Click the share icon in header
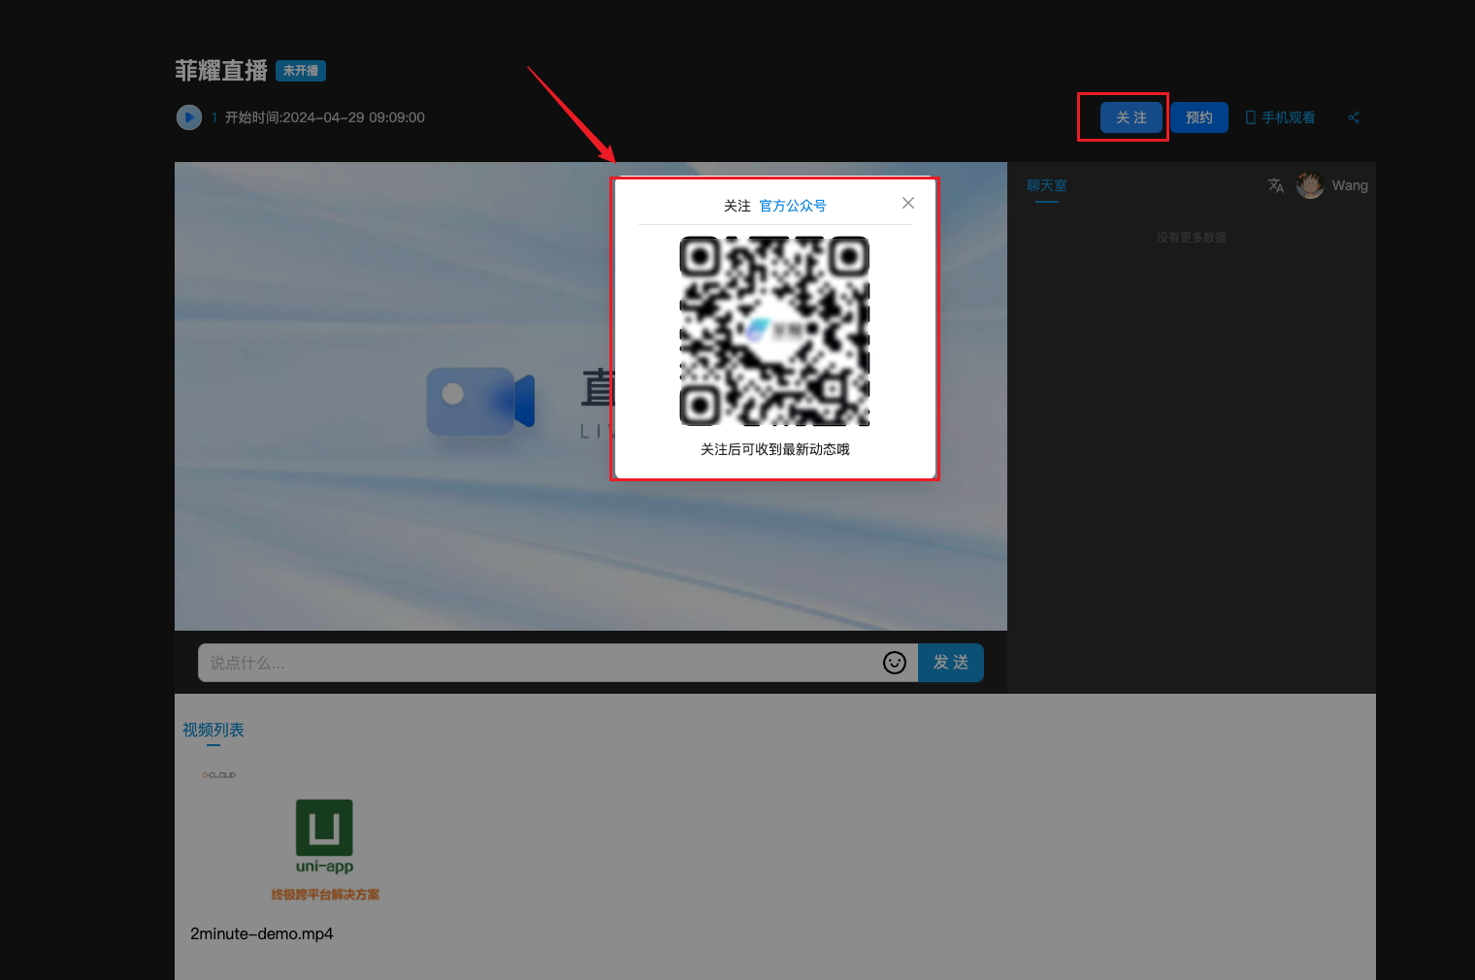 click(1354, 117)
